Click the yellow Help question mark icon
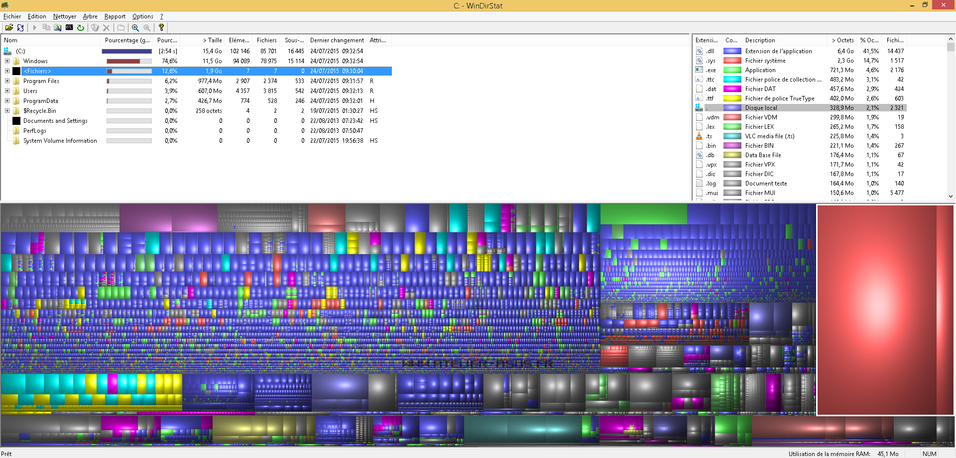956x458 pixels. coord(161,28)
